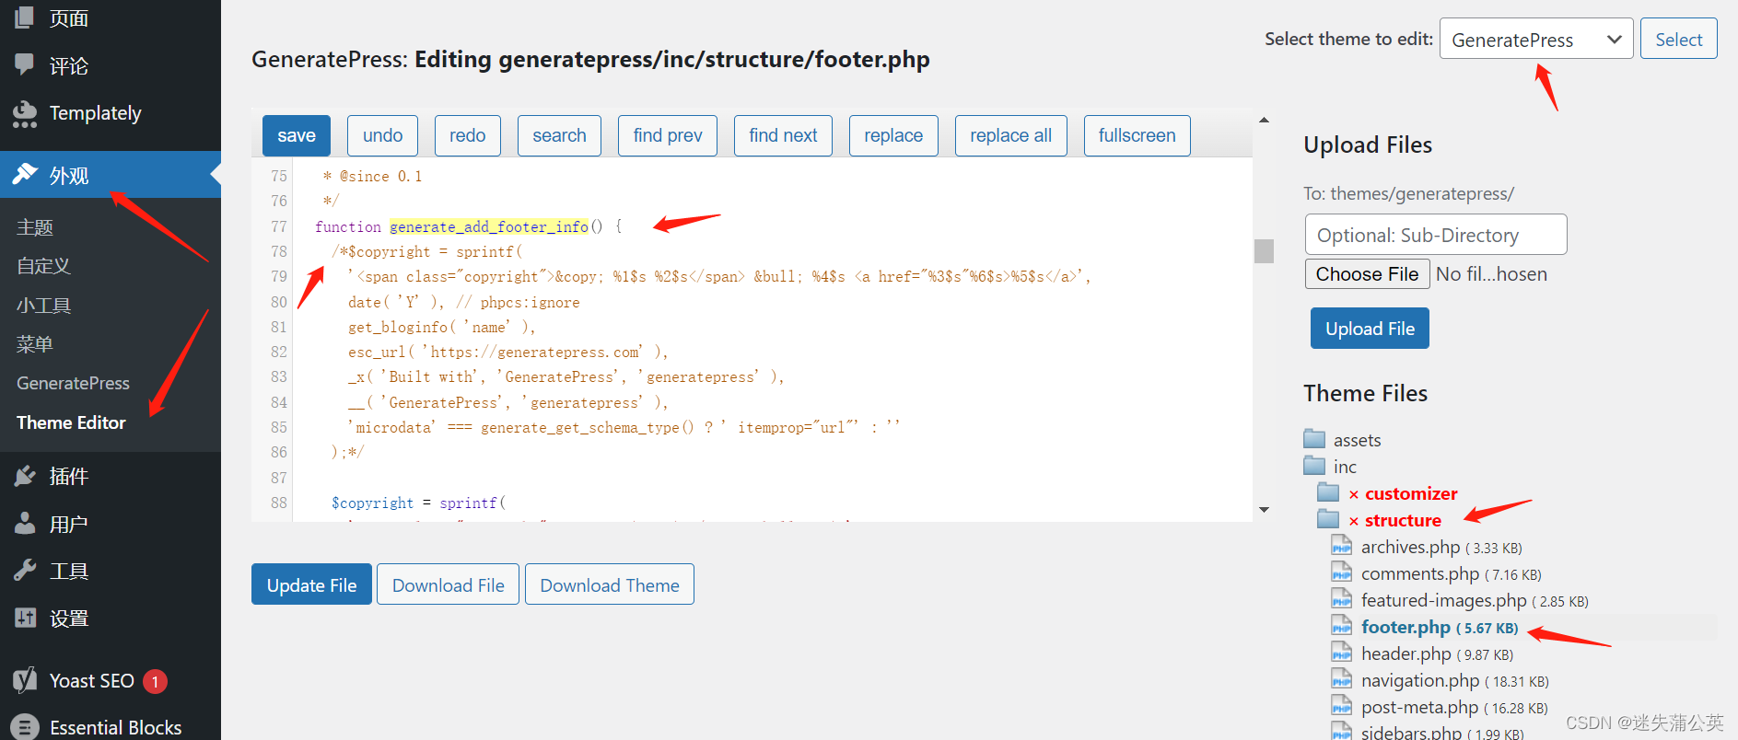
Task: Click the replace all button
Action: click(1010, 135)
